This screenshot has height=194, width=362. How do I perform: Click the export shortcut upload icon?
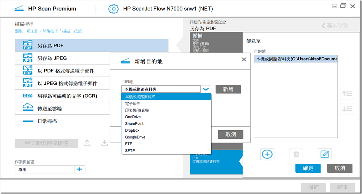(87, 143)
